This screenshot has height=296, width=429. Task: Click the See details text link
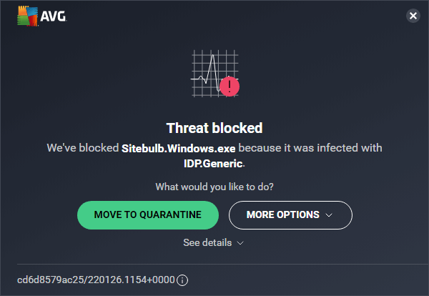pos(207,242)
